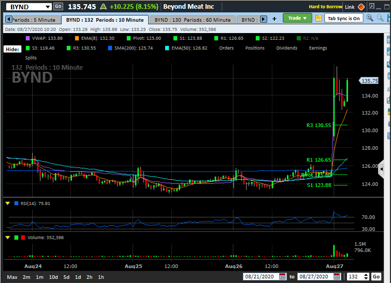
Task: Select the 2h time range
Action: [x=89, y=277]
